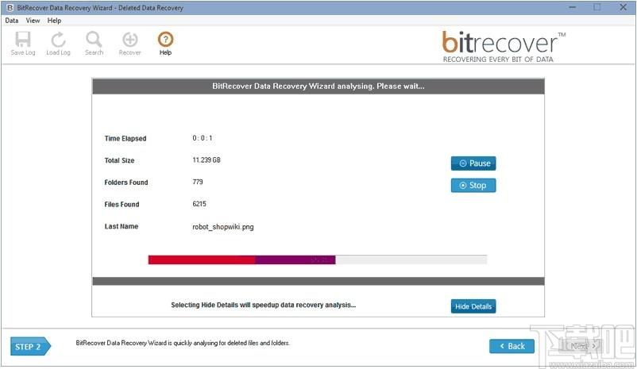Click the 'Selecting Hide Details will speedup' message

263,305
